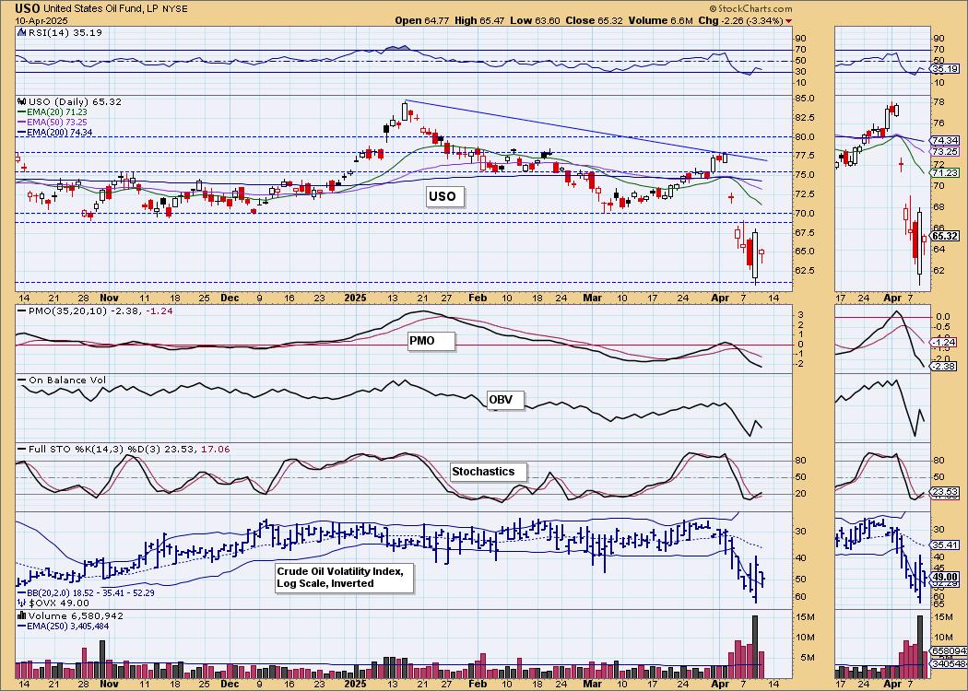
Task: Click the -1.24 PMO signal tag
Action: [945, 342]
